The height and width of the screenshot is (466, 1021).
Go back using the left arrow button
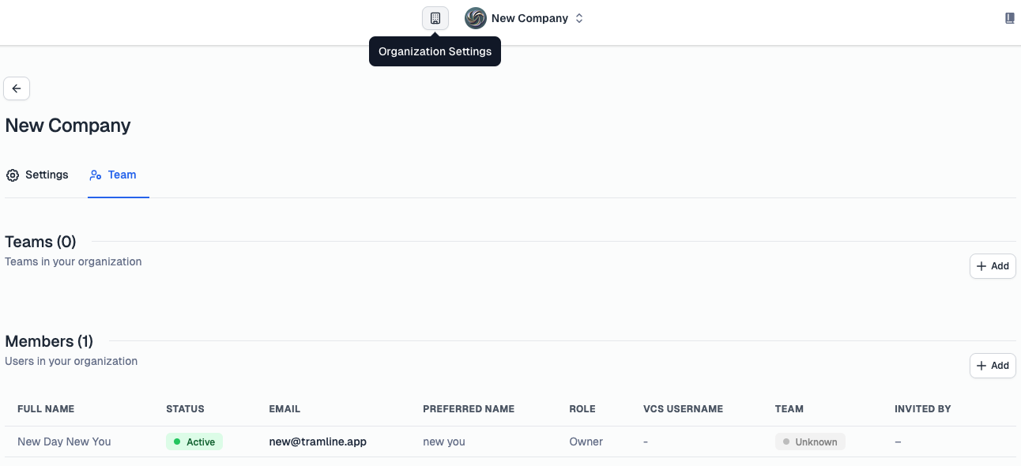tap(17, 88)
